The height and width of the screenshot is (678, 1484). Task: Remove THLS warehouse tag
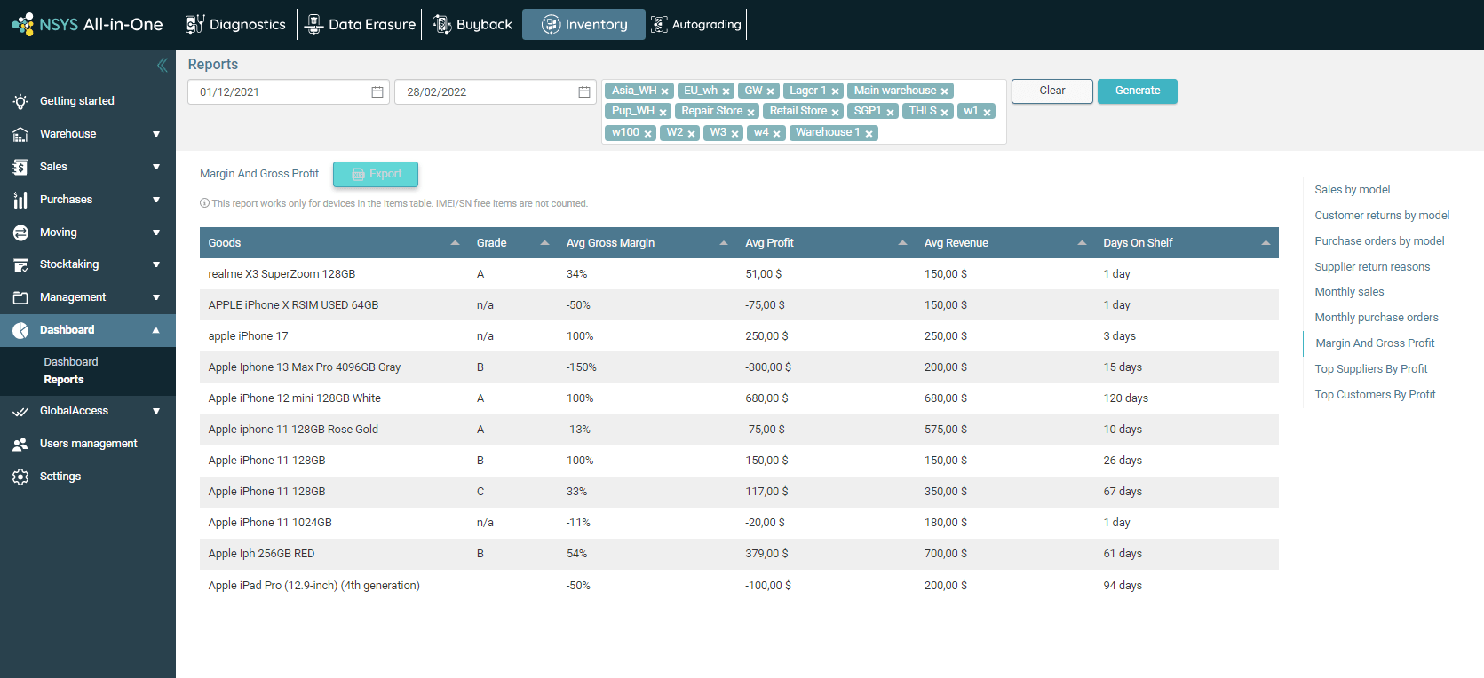point(945,112)
